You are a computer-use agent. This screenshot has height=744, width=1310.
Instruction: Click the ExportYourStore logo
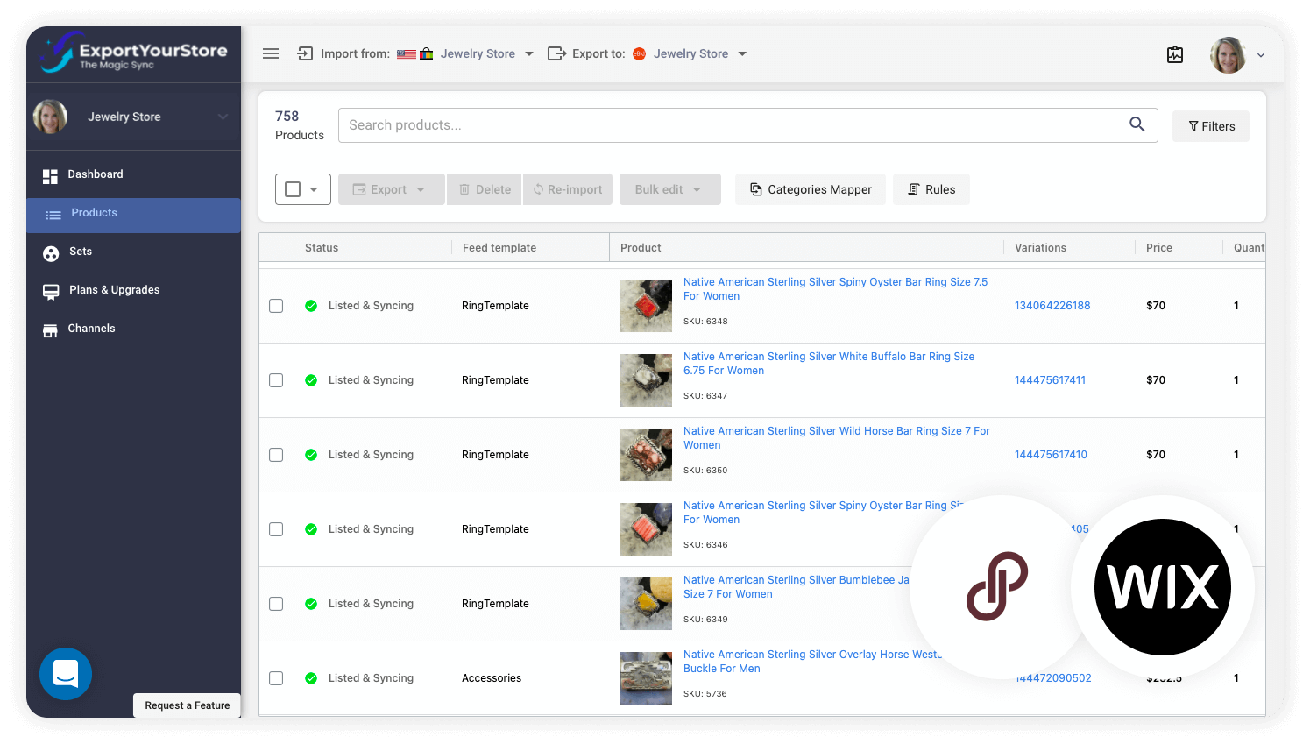click(132, 53)
